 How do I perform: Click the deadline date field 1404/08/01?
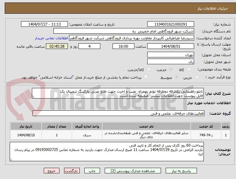click(x=171, y=46)
